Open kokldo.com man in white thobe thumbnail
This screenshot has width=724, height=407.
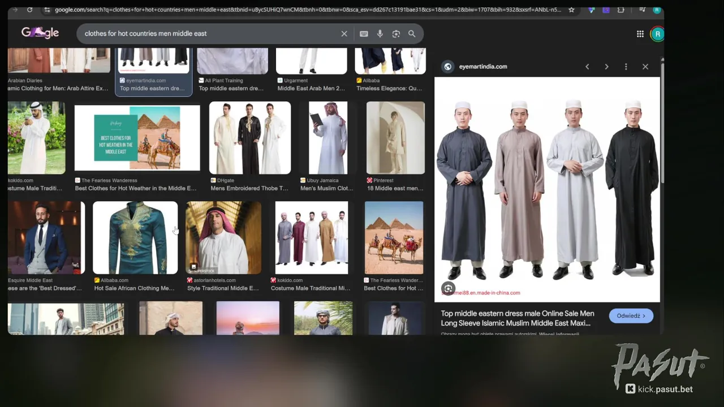point(36,137)
